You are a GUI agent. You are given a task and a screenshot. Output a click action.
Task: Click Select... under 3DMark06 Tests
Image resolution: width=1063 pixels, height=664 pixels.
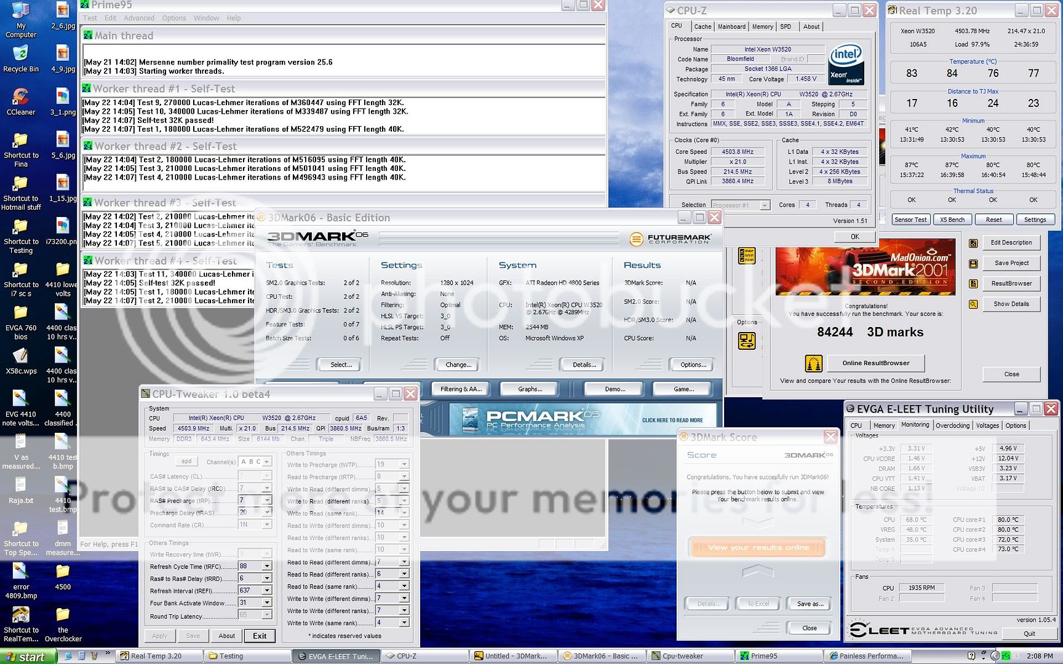[x=341, y=365]
